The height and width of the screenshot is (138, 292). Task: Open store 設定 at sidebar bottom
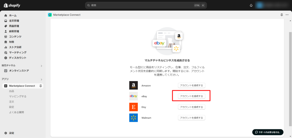pyautogui.click(x=11, y=133)
